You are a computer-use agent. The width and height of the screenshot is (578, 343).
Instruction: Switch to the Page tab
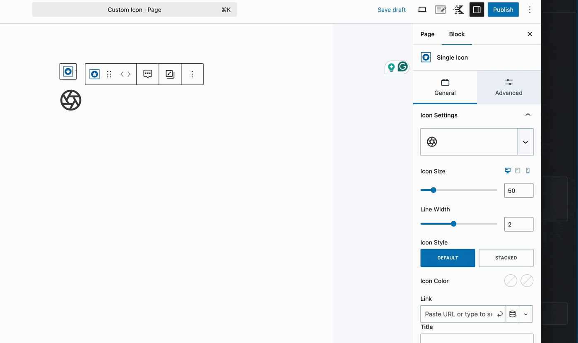[427, 34]
